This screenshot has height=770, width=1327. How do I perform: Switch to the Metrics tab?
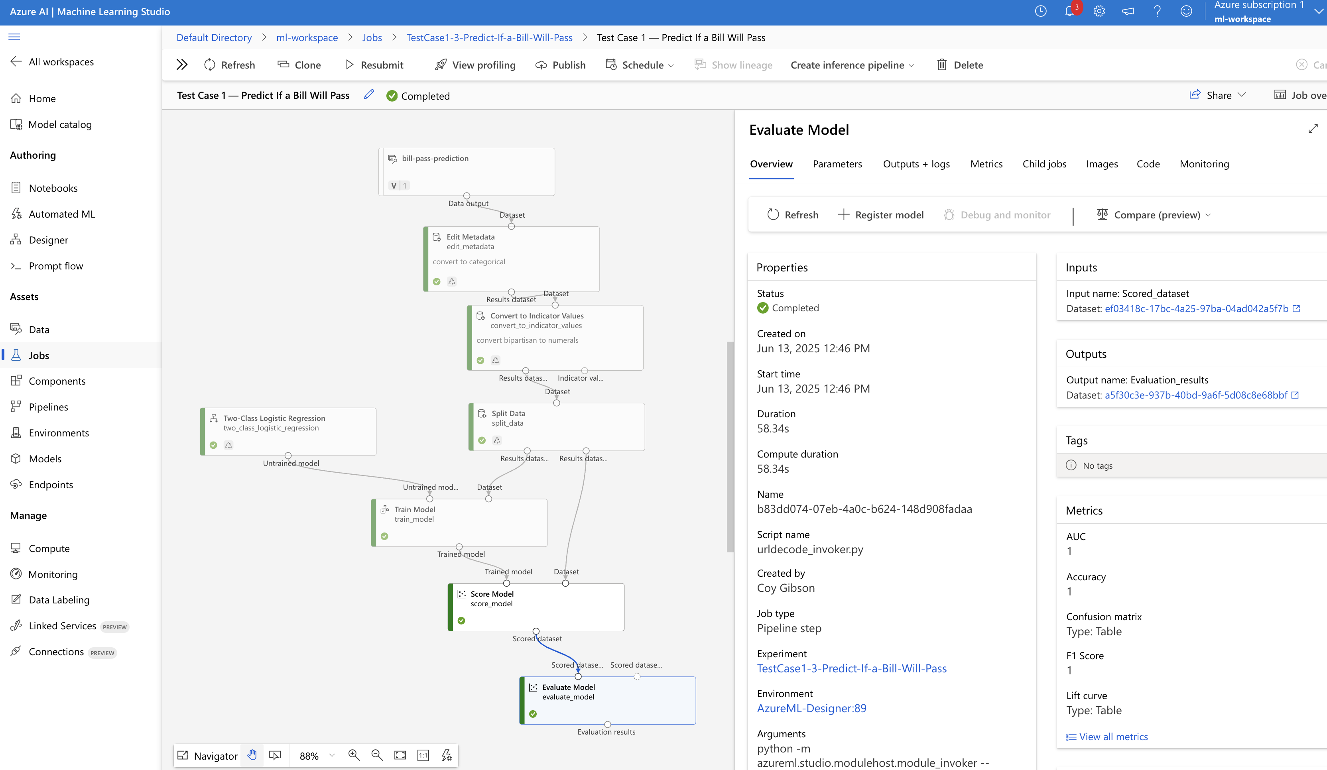(x=986, y=164)
